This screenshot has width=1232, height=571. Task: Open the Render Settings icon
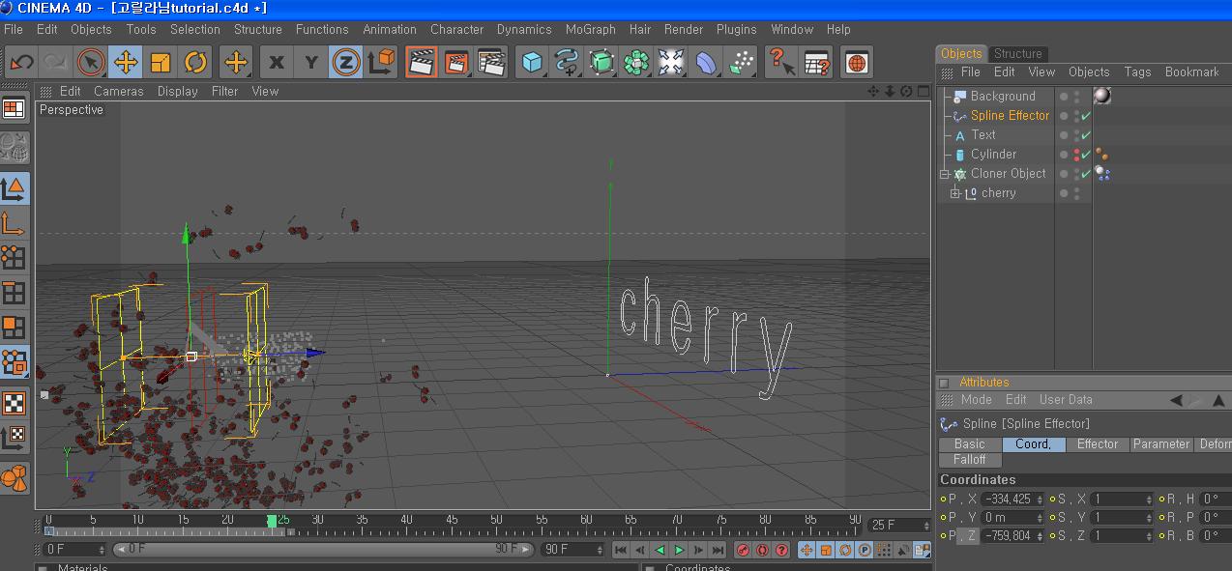[x=491, y=63]
